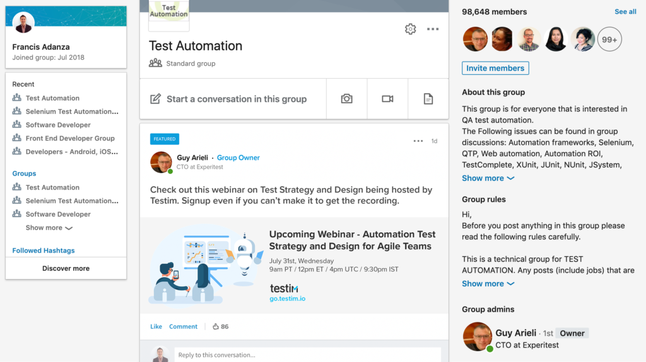The width and height of the screenshot is (646, 362).
Task: Click Group Owner label link
Action: pos(238,157)
